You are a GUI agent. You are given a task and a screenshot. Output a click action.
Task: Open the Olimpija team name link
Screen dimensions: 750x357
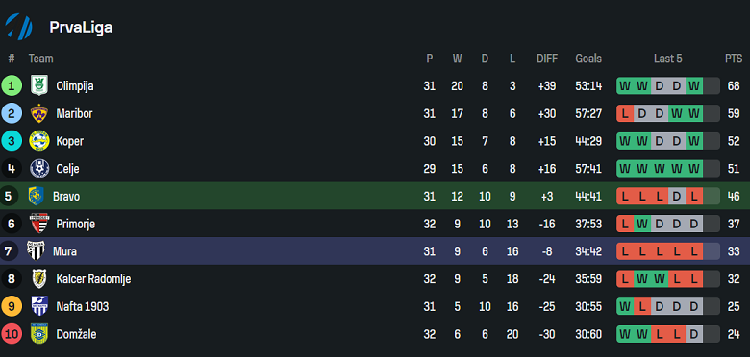[x=75, y=86]
